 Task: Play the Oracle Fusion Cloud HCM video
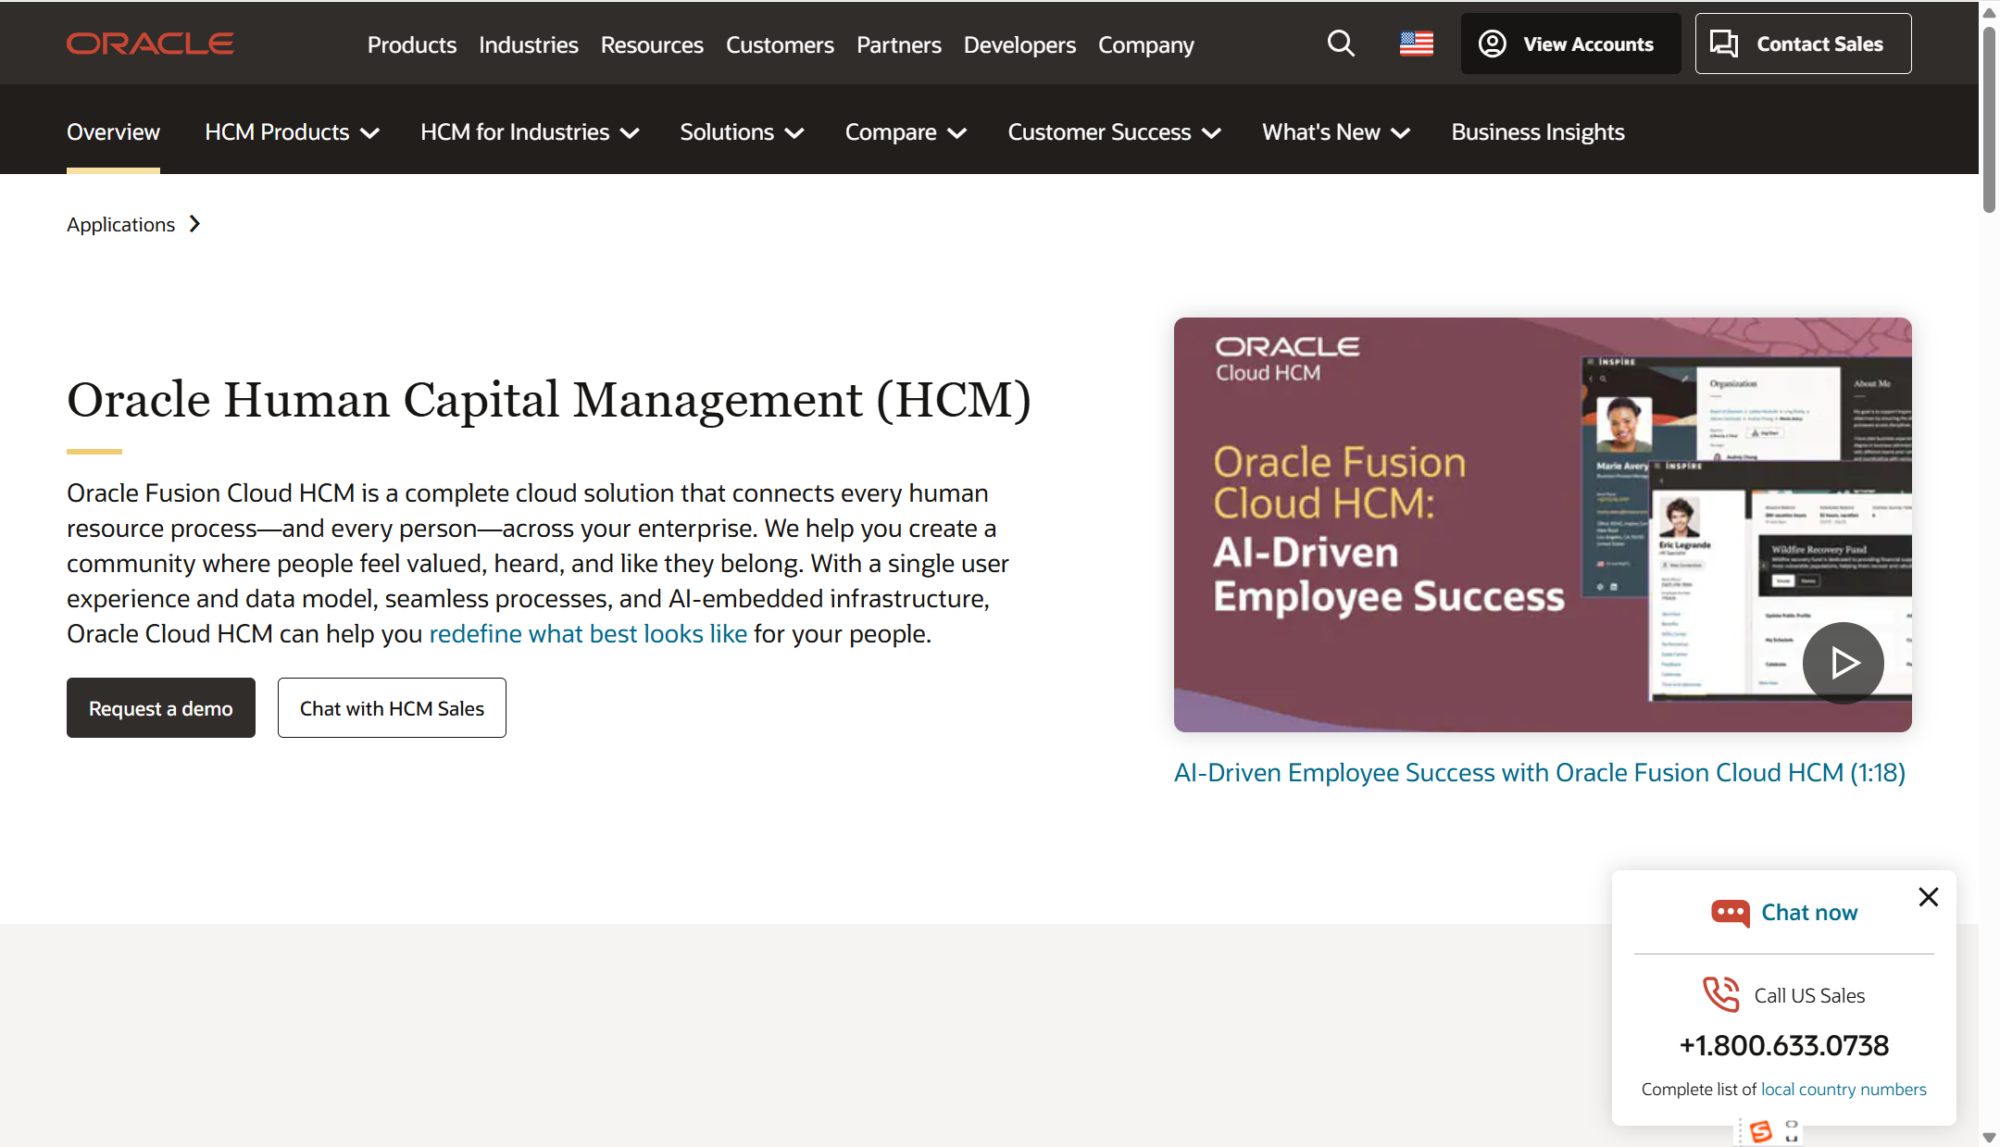click(1843, 663)
